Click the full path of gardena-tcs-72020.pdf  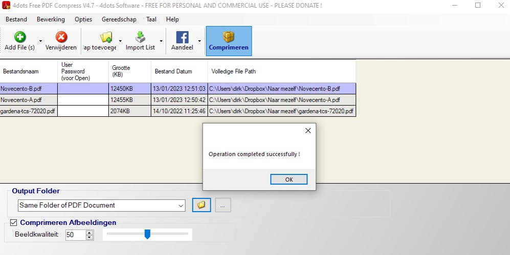coord(282,111)
